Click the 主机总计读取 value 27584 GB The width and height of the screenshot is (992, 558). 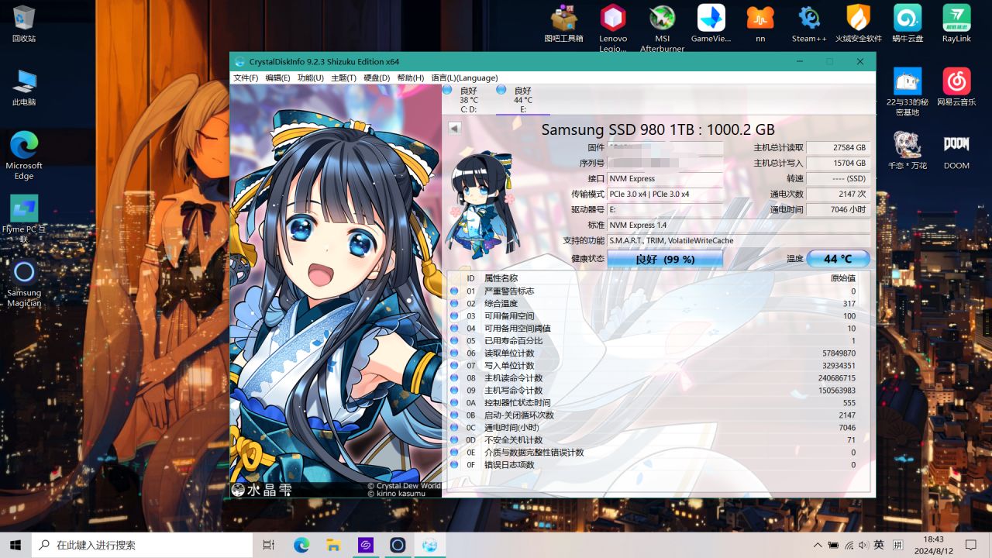tap(838, 148)
